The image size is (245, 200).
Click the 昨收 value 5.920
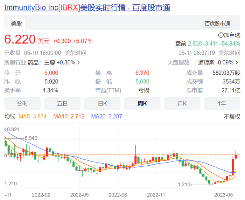[x=51, y=82]
